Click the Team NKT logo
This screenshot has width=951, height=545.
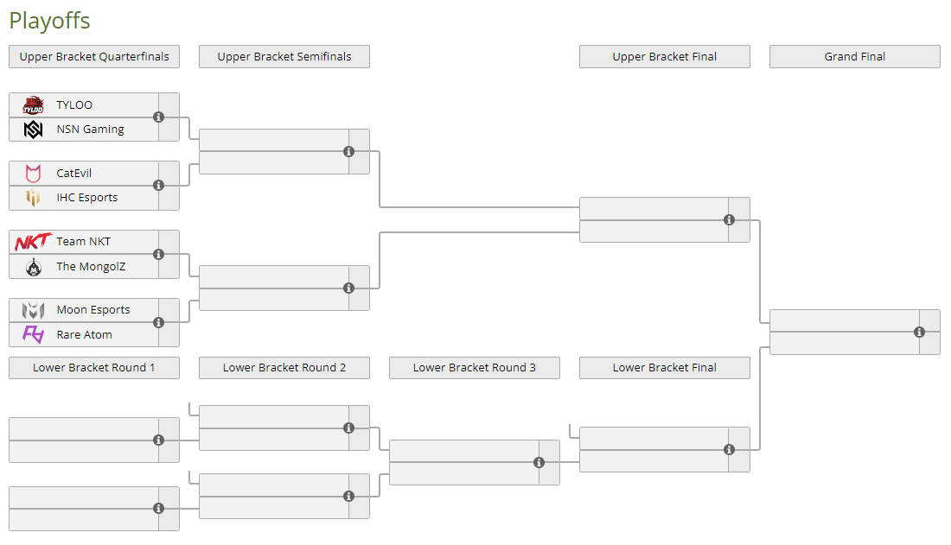[34, 242]
